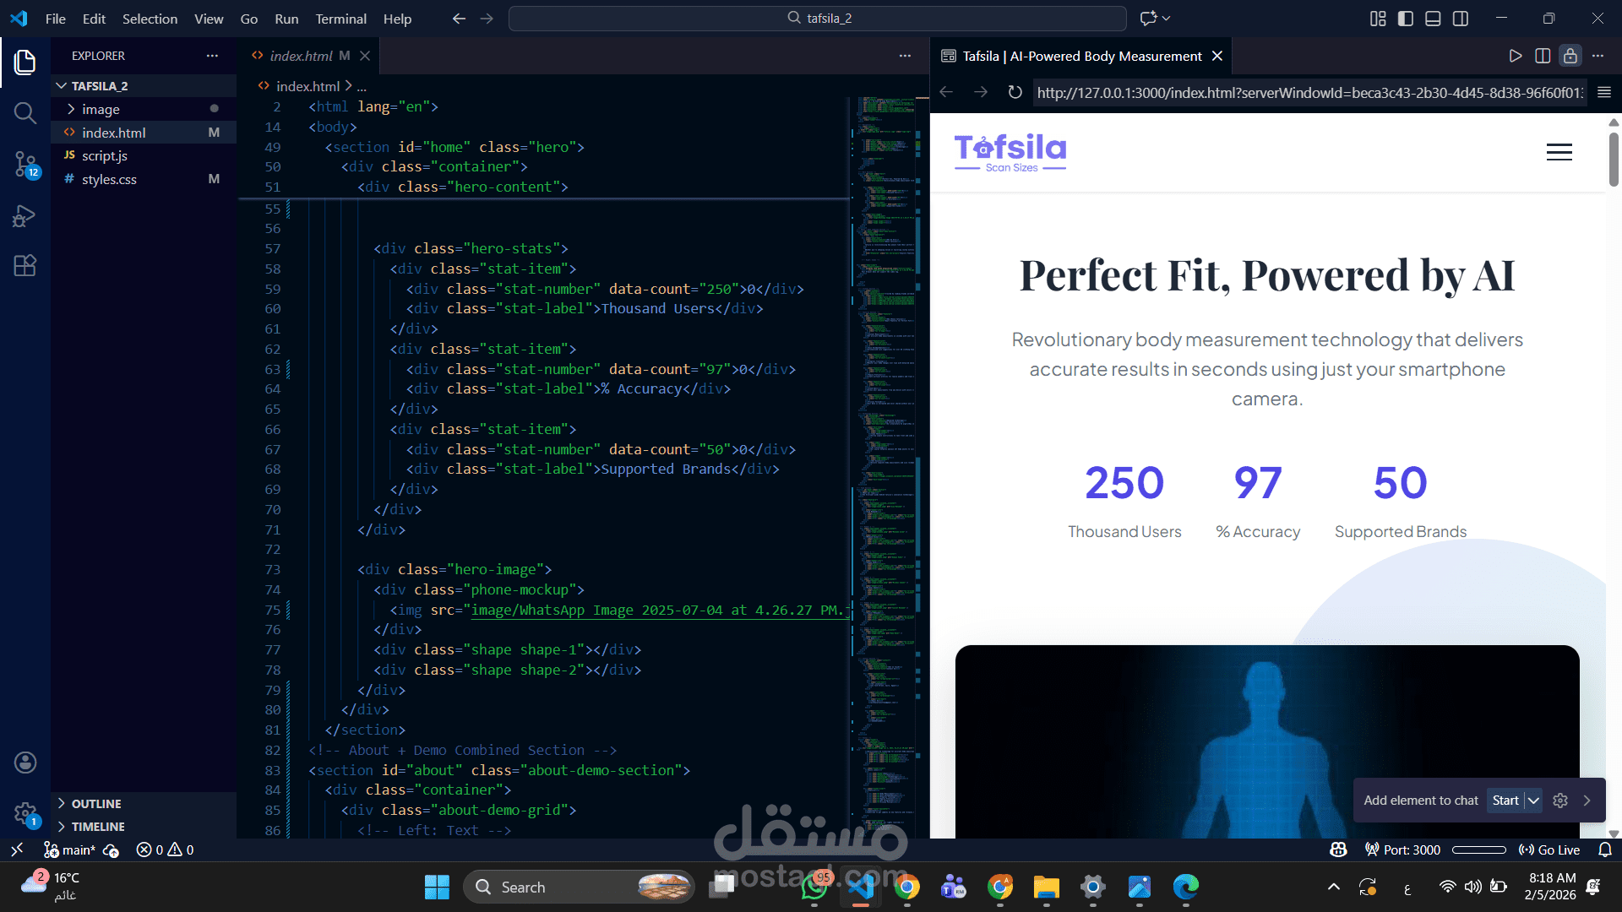1622x912 pixels.
Task: Switch to the index.html editor tab
Action: coord(301,56)
